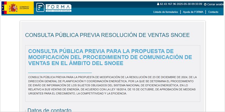Screen dimensions: 225x112
Task: Open Ayuda de FORMA
Action: (x=193, y=12)
